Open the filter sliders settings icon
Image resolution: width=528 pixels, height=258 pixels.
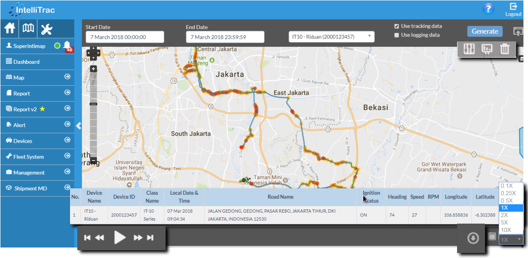pos(469,49)
